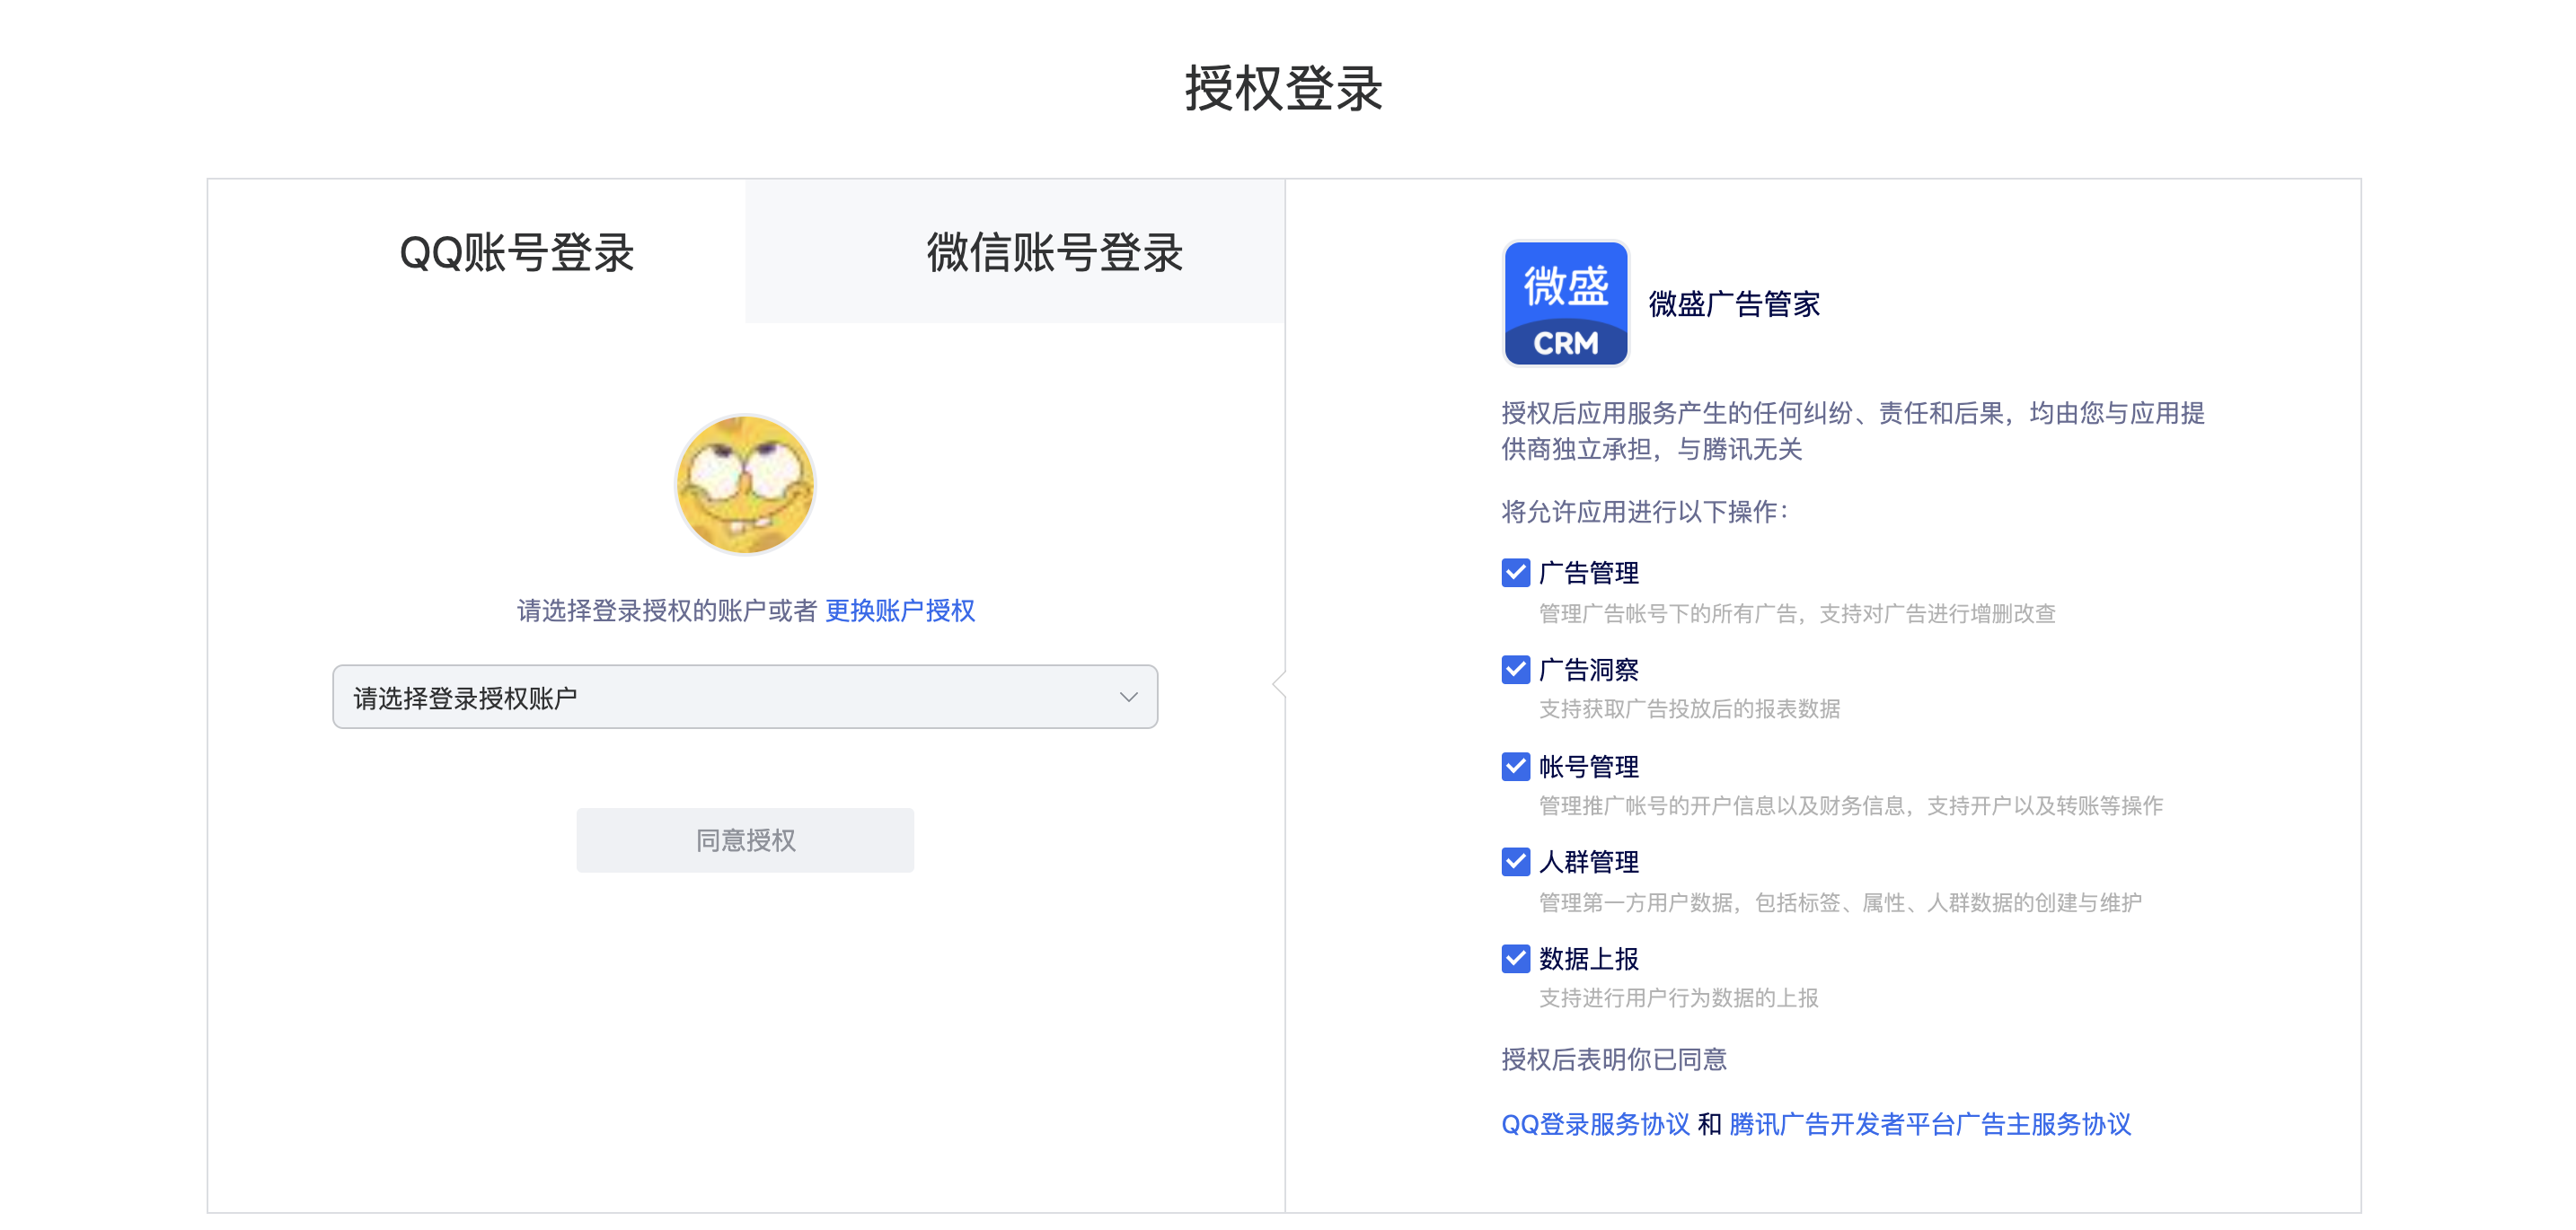Click the dropdown chevron arrow for account selection
The width and height of the screenshot is (2576, 1230).
point(1128,698)
